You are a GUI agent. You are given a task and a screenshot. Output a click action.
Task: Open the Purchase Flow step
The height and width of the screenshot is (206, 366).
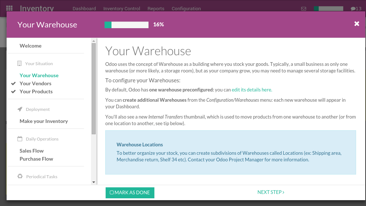[x=36, y=159]
